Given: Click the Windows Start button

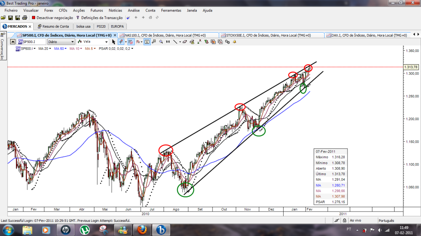Looking at the screenshot, I should click(8, 230).
